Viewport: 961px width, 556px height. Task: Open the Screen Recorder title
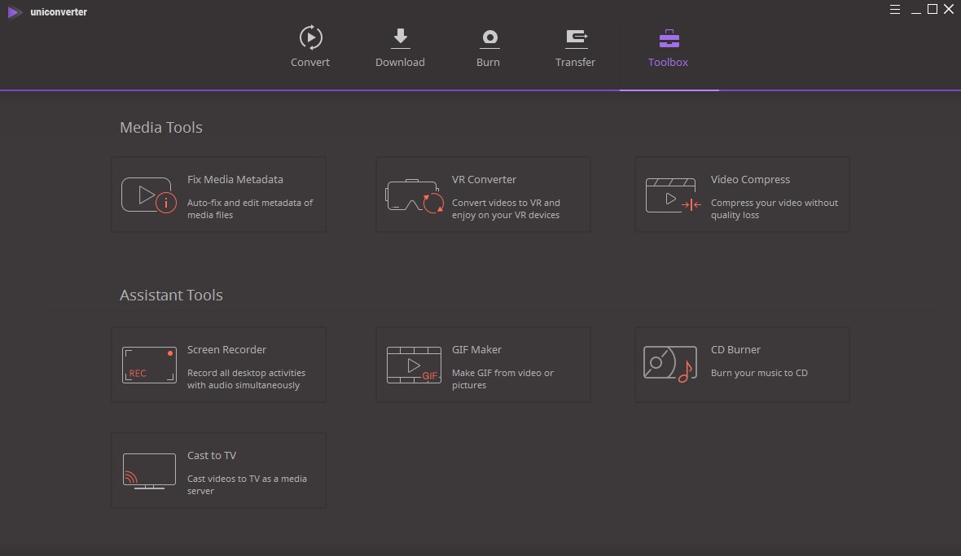(x=226, y=350)
